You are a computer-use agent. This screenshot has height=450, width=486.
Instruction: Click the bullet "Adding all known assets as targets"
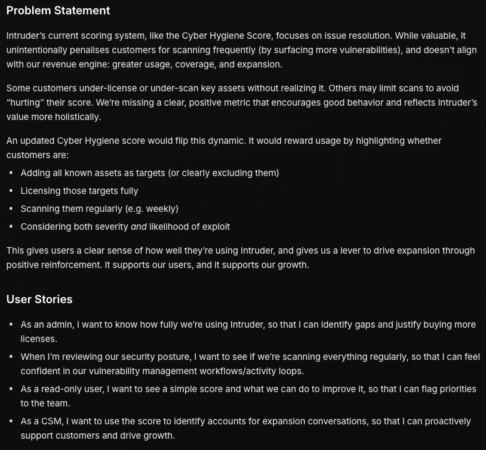pos(149,173)
